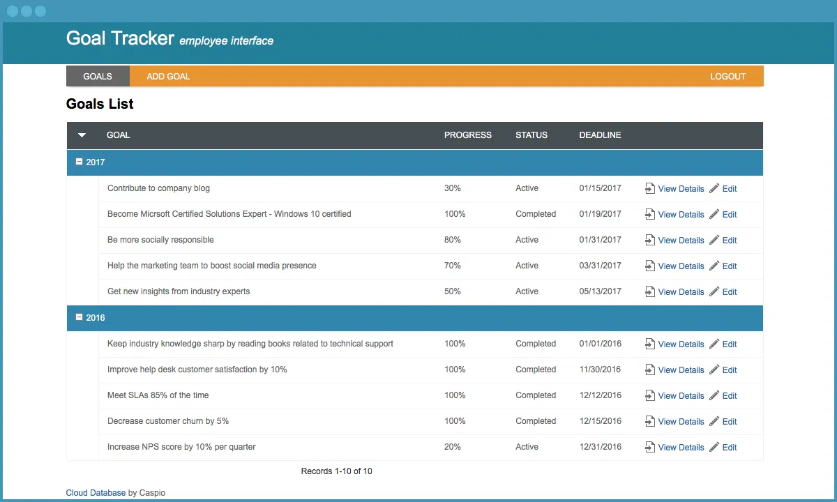The width and height of the screenshot is (837, 502).
Task: Click View Details icon for Microsoft Certified goal
Action: [x=649, y=214]
